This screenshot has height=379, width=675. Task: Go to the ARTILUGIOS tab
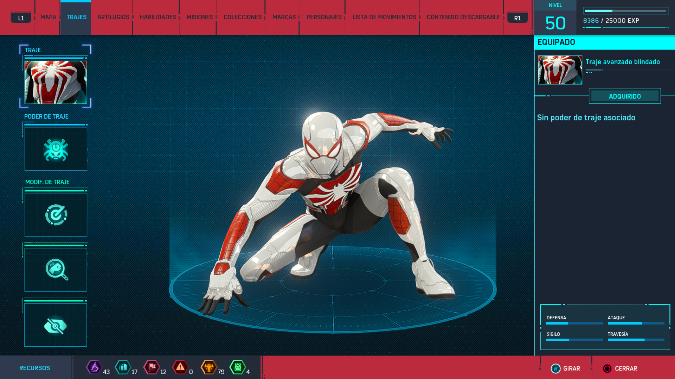[113, 17]
